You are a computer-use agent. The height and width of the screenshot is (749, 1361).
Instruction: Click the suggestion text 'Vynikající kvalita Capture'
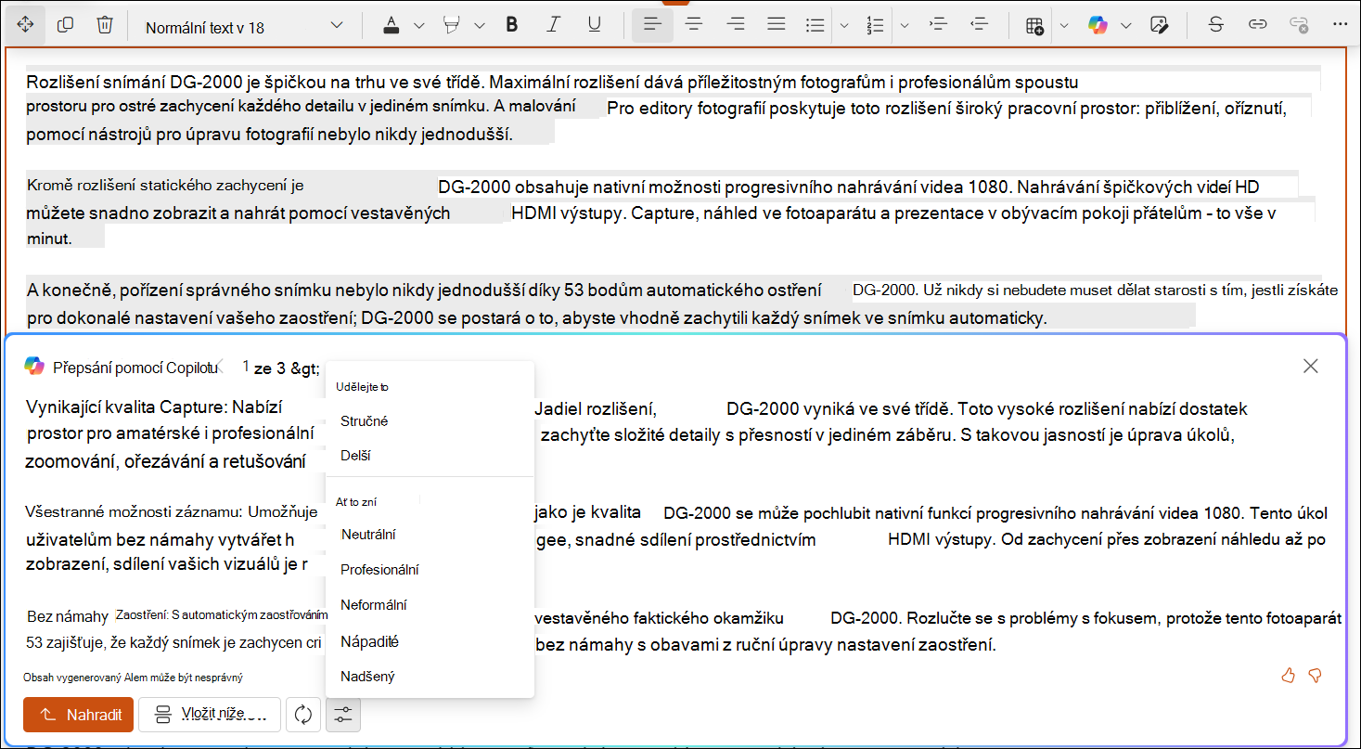(x=154, y=407)
